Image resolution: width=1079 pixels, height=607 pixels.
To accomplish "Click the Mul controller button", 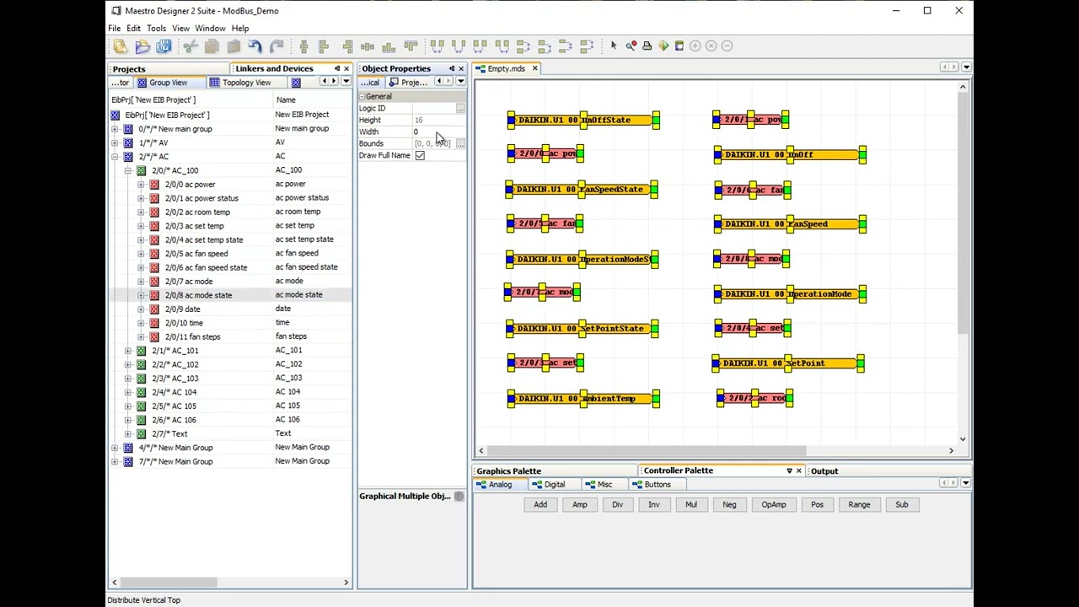I will point(691,505).
